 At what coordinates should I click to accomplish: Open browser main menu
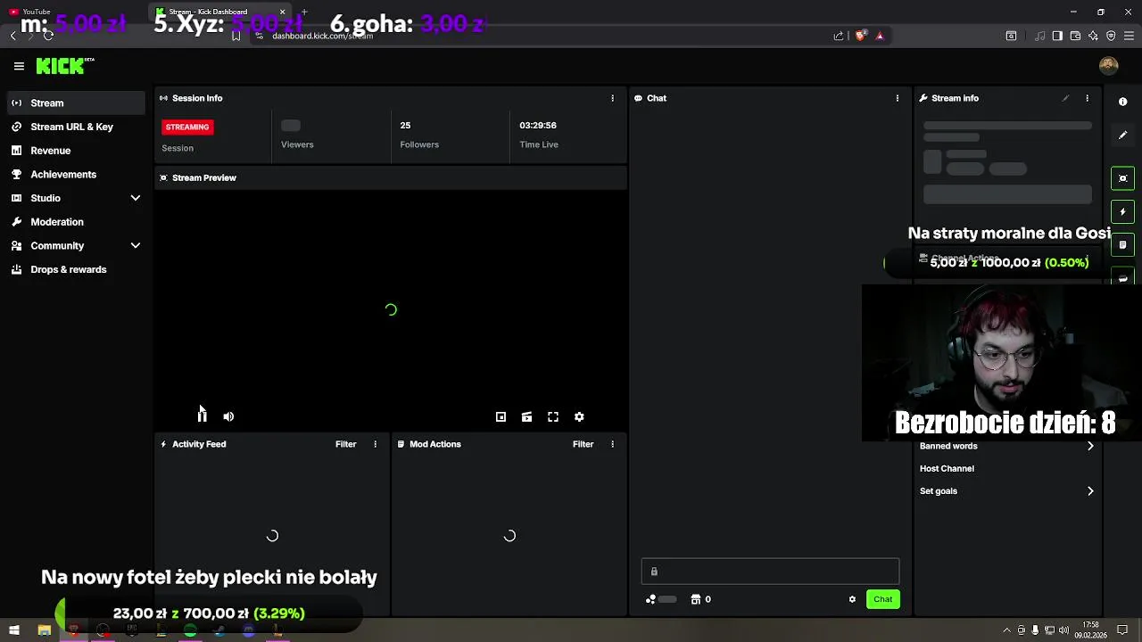[1129, 36]
